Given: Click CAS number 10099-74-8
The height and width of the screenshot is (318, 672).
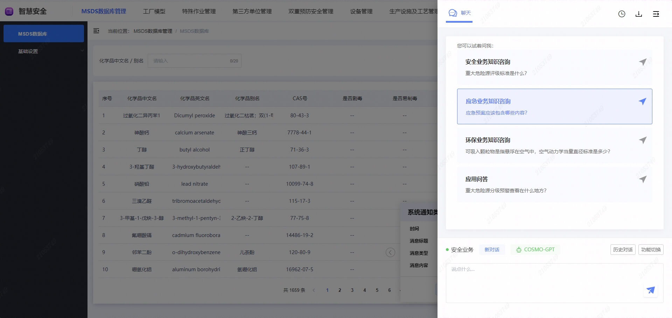Looking at the screenshot, I should [300, 184].
